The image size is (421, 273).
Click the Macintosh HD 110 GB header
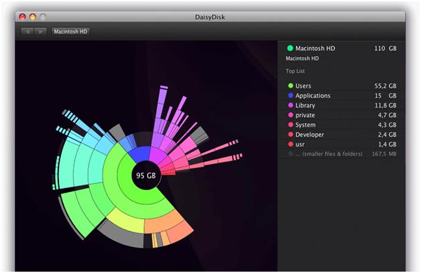pyautogui.click(x=342, y=48)
